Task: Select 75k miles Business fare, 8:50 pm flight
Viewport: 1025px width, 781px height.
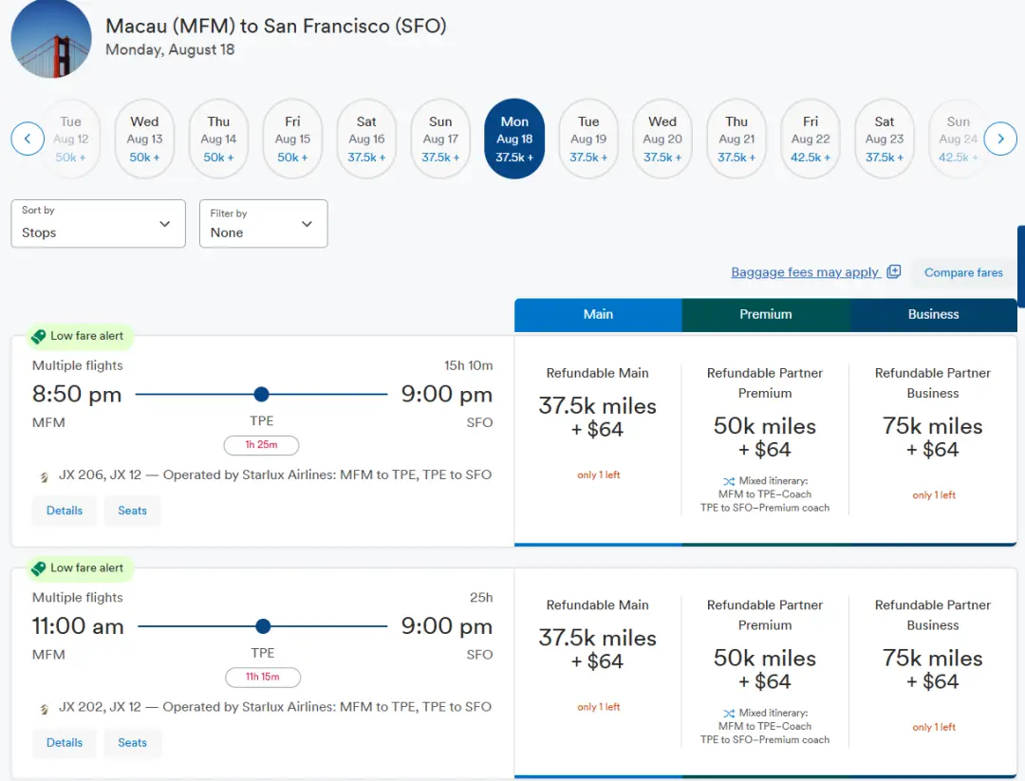Action: (933, 437)
